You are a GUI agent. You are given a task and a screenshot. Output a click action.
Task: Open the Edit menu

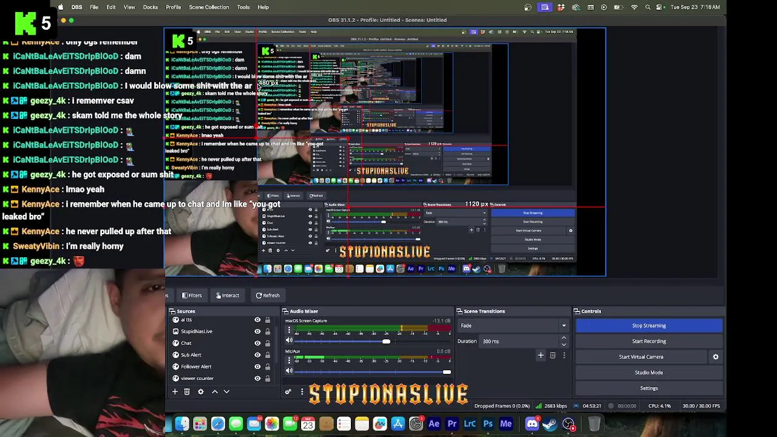tap(111, 7)
